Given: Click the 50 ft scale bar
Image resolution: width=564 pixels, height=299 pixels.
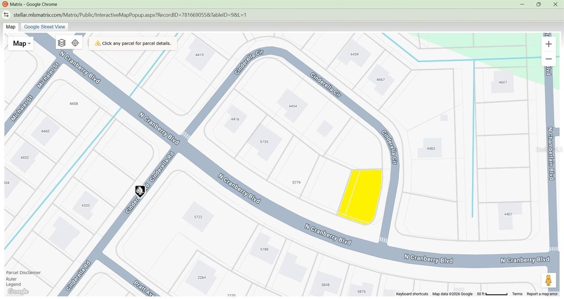Looking at the screenshot, I should [493, 293].
